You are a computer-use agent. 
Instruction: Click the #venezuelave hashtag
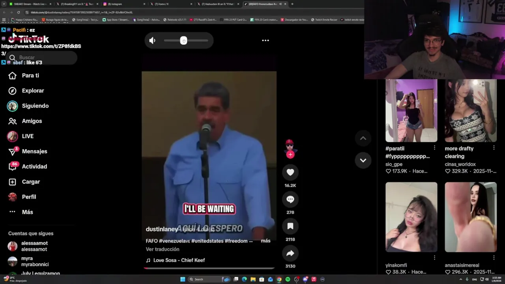point(174,241)
